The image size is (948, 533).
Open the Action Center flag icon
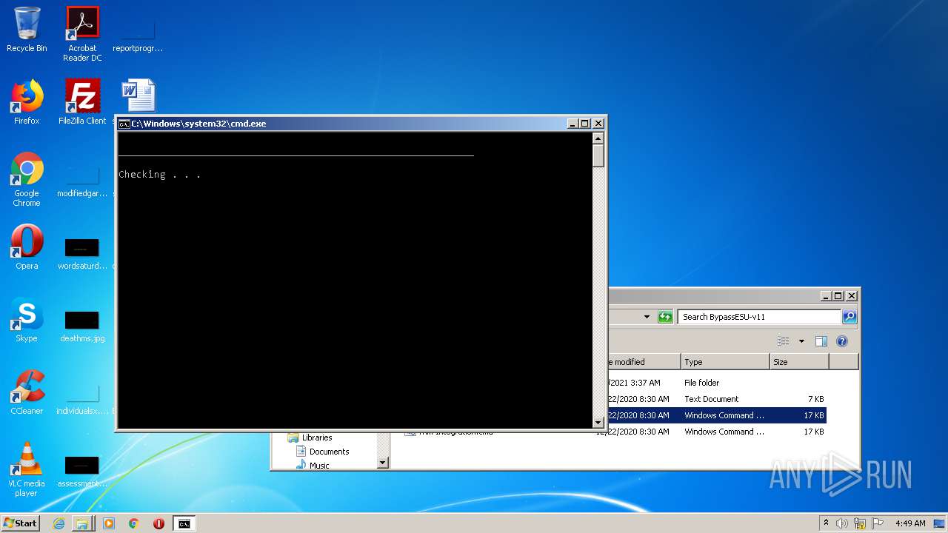878,523
